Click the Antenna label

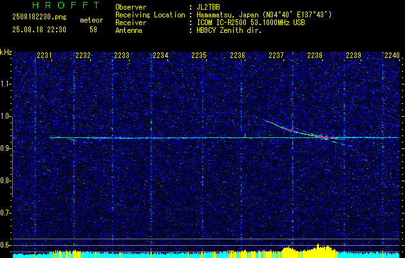click(129, 30)
